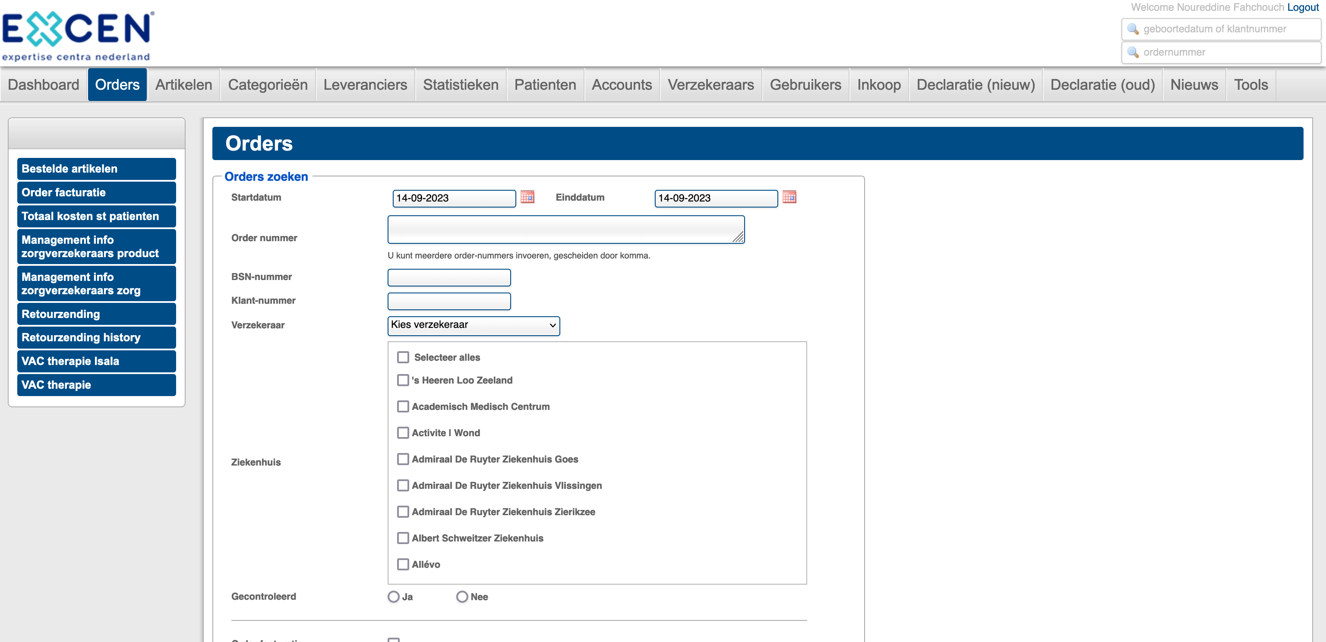The image size is (1326, 642).
Task: Check the Selecteer alles checkbox
Action: pyautogui.click(x=403, y=357)
